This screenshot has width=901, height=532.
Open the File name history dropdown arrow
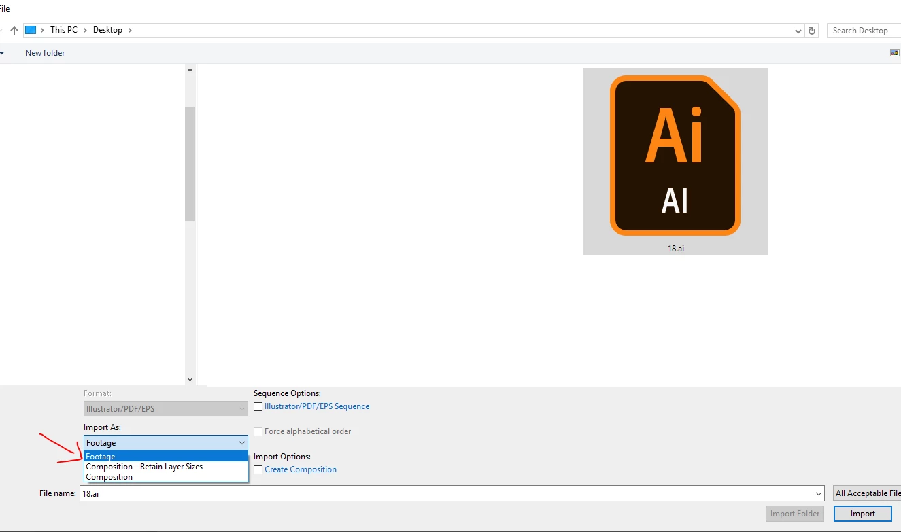click(x=818, y=494)
